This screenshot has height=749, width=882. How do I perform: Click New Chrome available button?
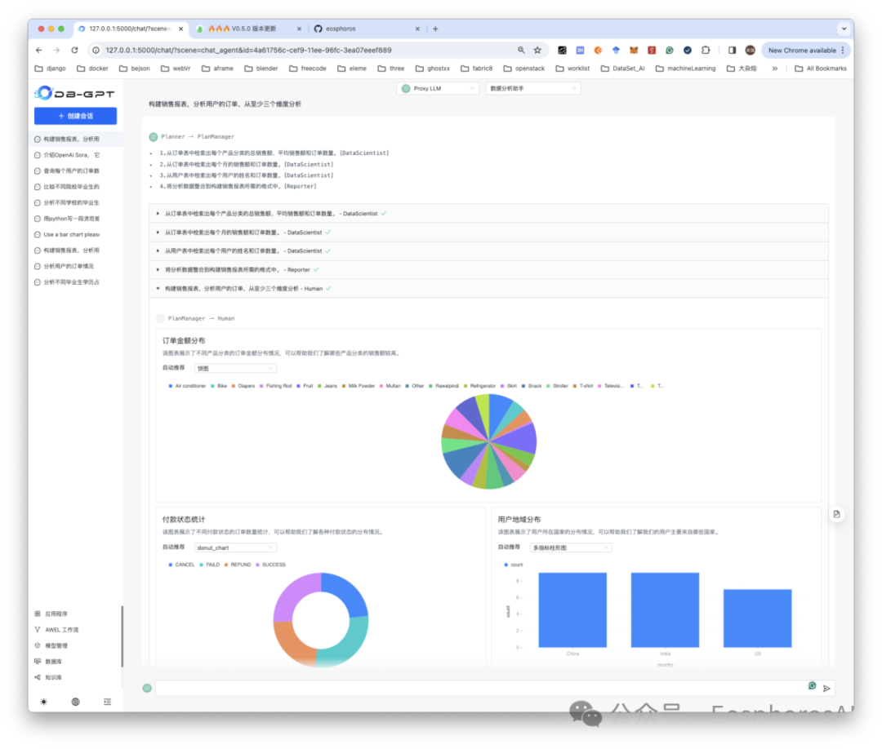(x=805, y=50)
